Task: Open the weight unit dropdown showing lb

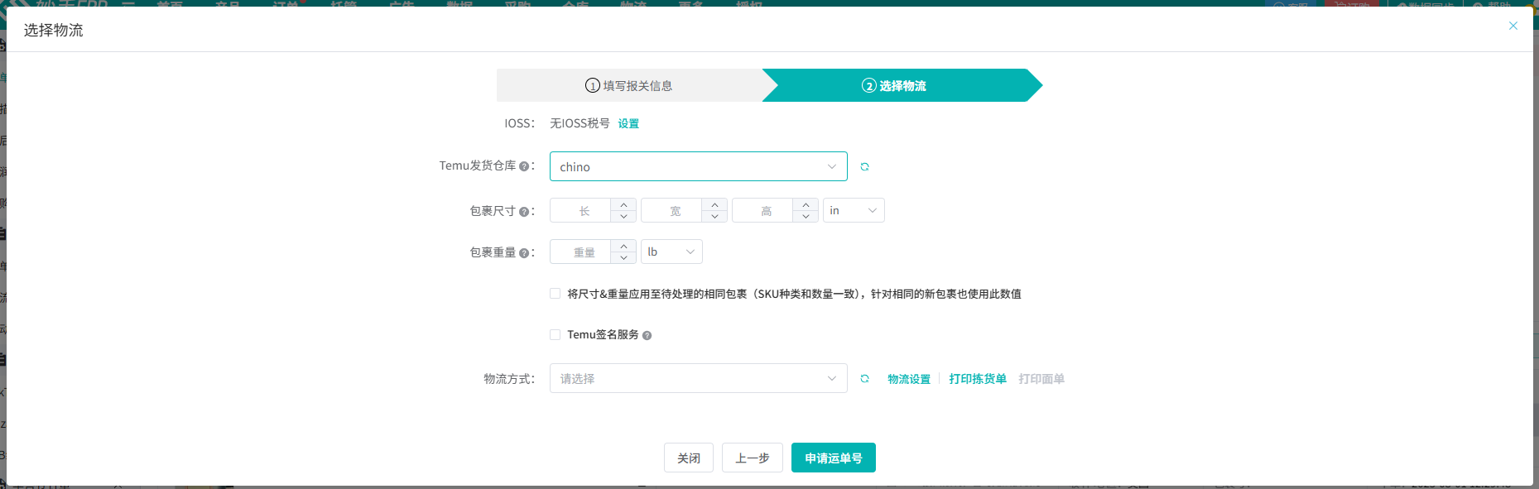Action: 671,252
